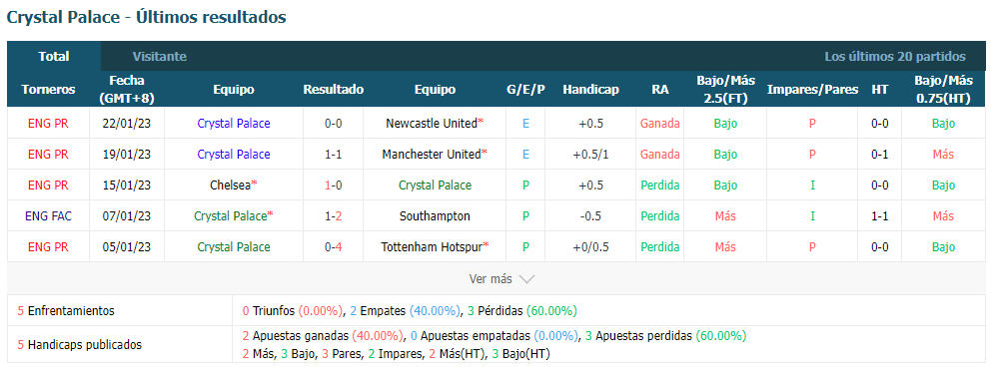
Task: Click the 0-0 result against Newcastle
Action: pyautogui.click(x=333, y=124)
